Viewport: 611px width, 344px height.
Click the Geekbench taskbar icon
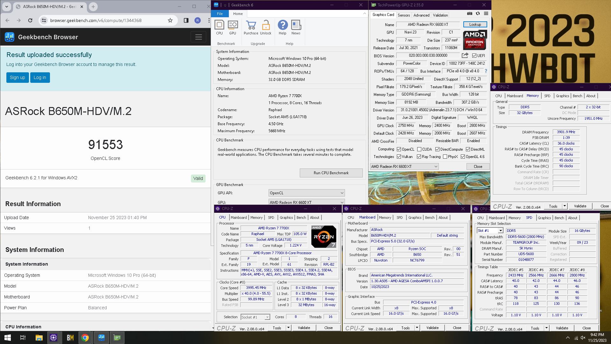102,338
